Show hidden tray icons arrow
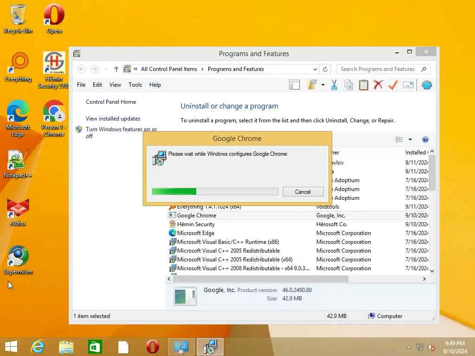This screenshot has height=356, width=475. (409, 347)
